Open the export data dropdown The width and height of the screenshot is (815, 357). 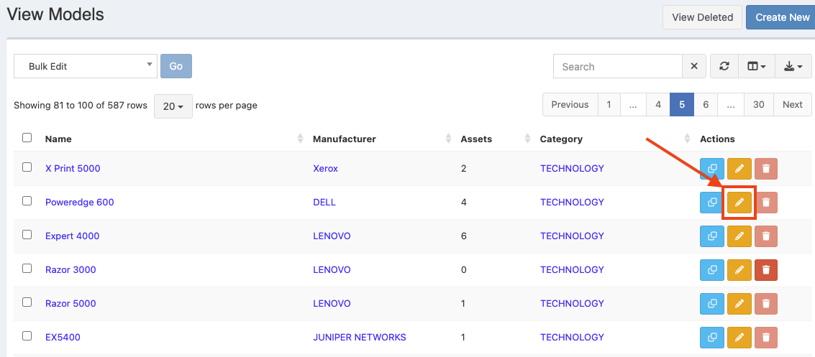click(793, 66)
